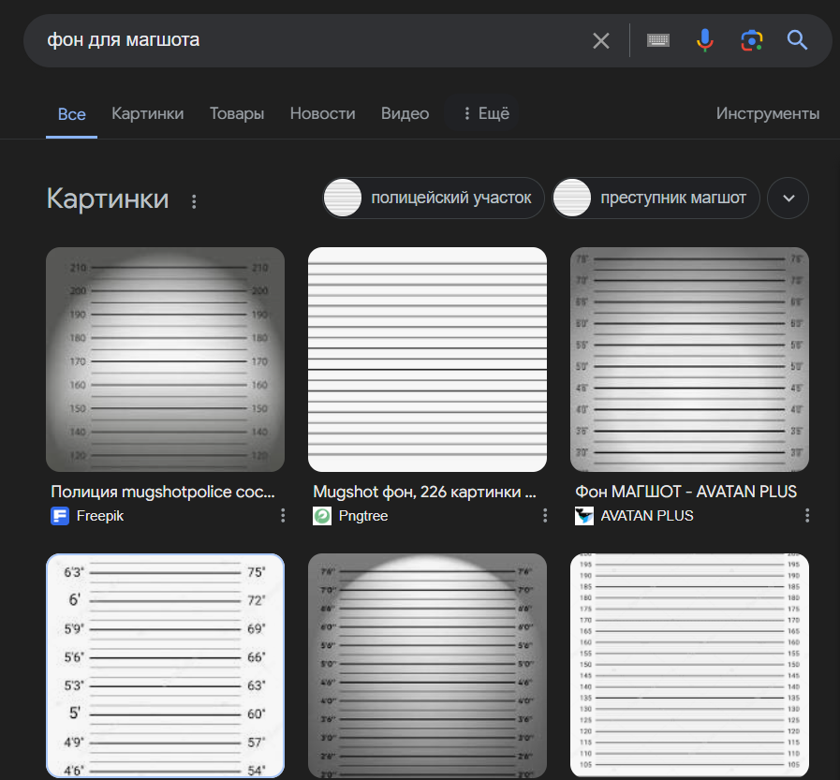Open three-dot menu beside Картинки heading
This screenshot has height=780, width=840.
click(x=194, y=200)
